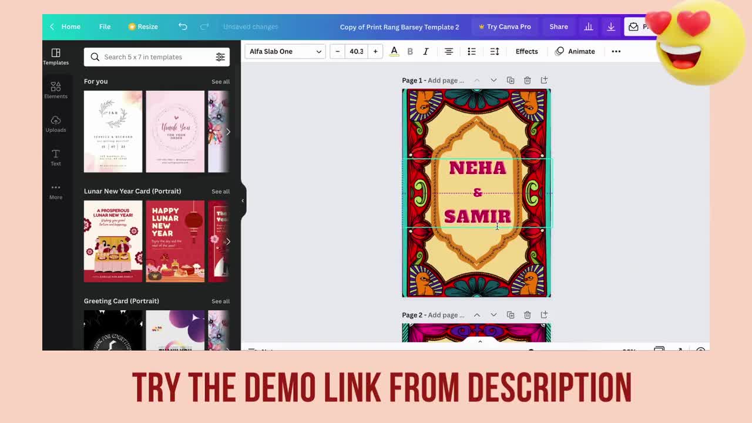Open text spacing options
The image size is (752, 423).
[x=495, y=51]
